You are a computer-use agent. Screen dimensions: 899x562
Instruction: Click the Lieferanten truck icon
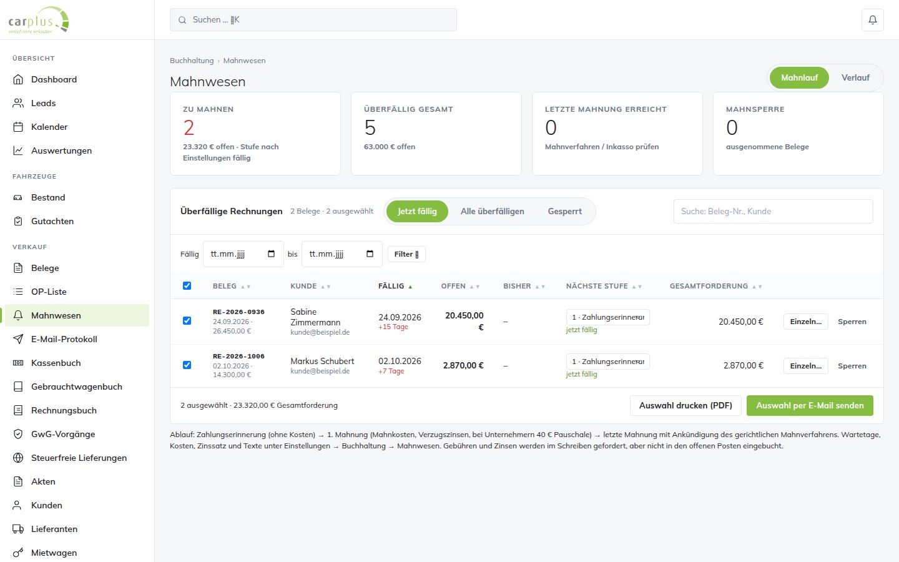(x=18, y=529)
